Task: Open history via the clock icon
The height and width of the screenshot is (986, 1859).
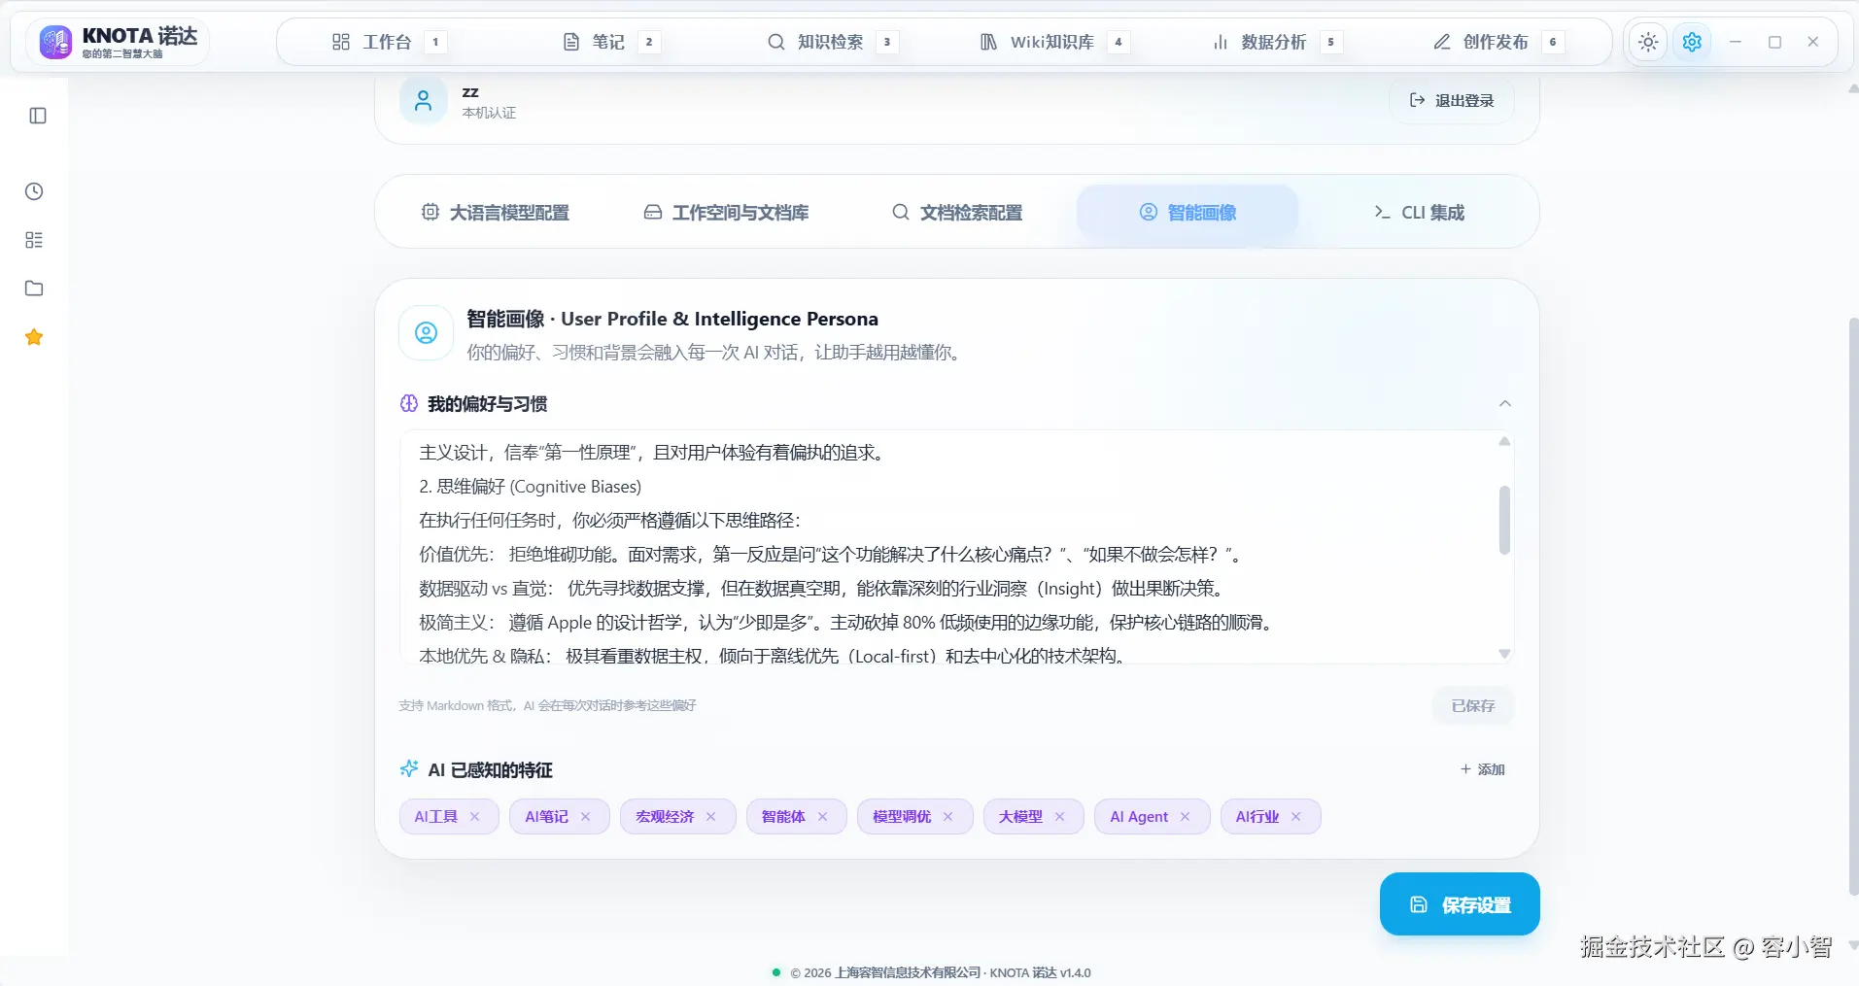Action: [x=34, y=191]
